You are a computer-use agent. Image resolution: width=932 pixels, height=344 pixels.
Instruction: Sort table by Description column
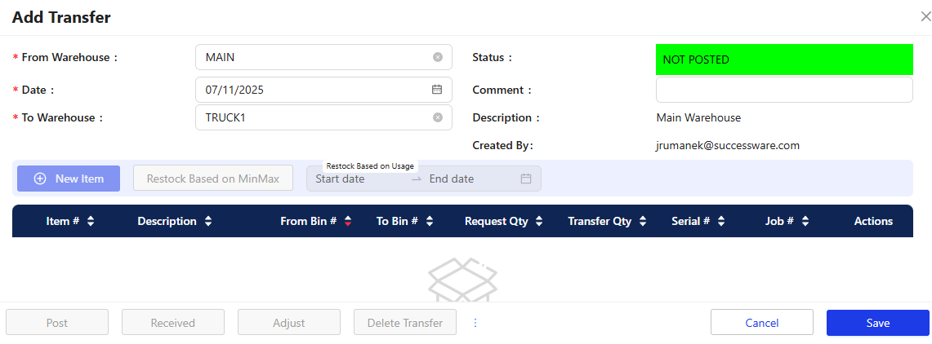click(208, 221)
